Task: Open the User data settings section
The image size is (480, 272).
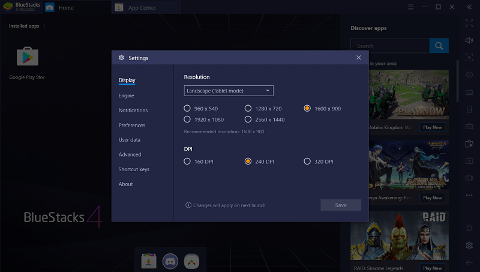Action: click(129, 140)
